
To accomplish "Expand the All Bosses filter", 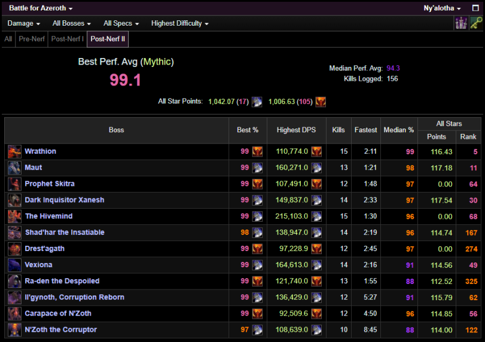I will [x=72, y=23].
